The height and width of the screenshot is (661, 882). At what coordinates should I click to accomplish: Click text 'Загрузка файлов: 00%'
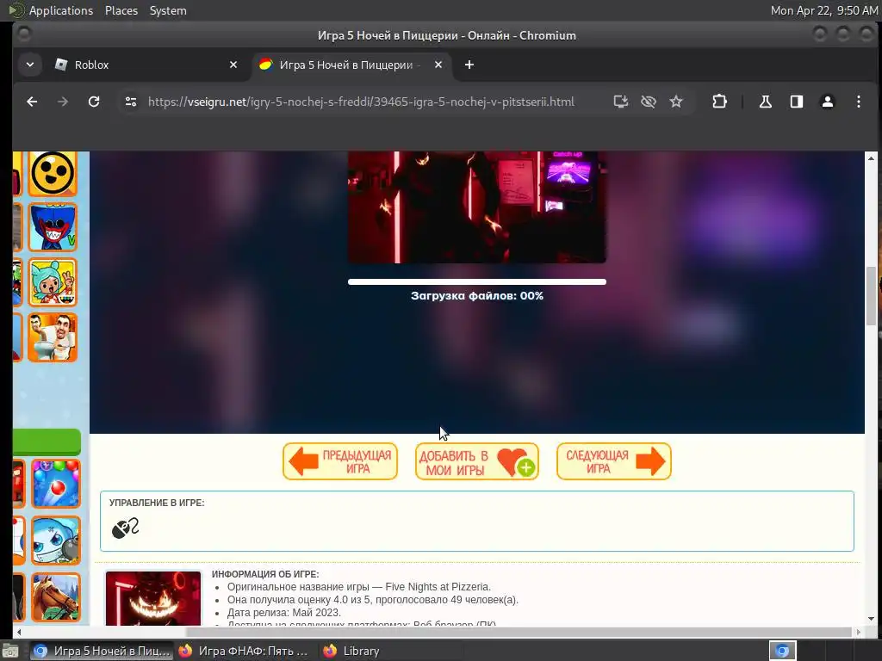[477, 296]
